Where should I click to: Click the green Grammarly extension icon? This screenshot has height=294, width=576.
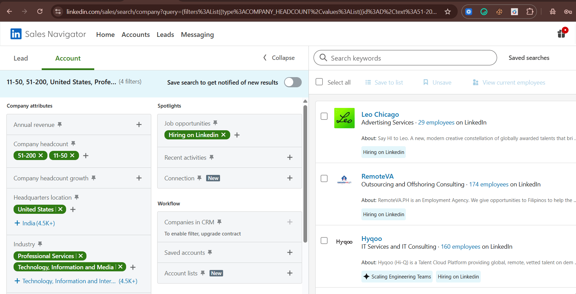point(484,12)
